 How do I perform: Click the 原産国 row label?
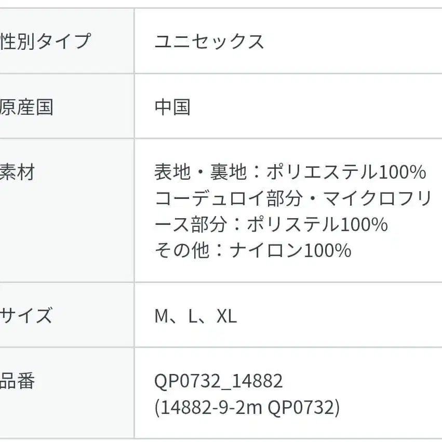(x=27, y=106)
